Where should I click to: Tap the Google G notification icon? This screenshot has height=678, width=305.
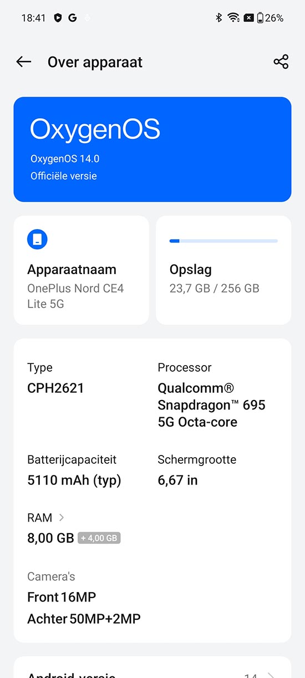click(x=73, y=18)
